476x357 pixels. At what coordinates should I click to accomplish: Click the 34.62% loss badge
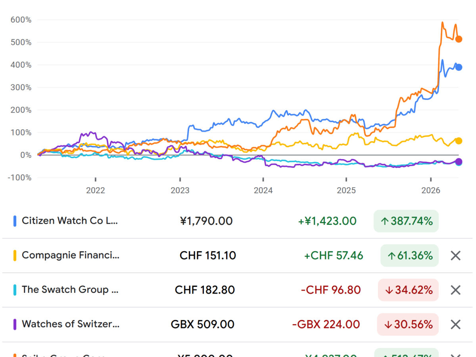(408, 290)
